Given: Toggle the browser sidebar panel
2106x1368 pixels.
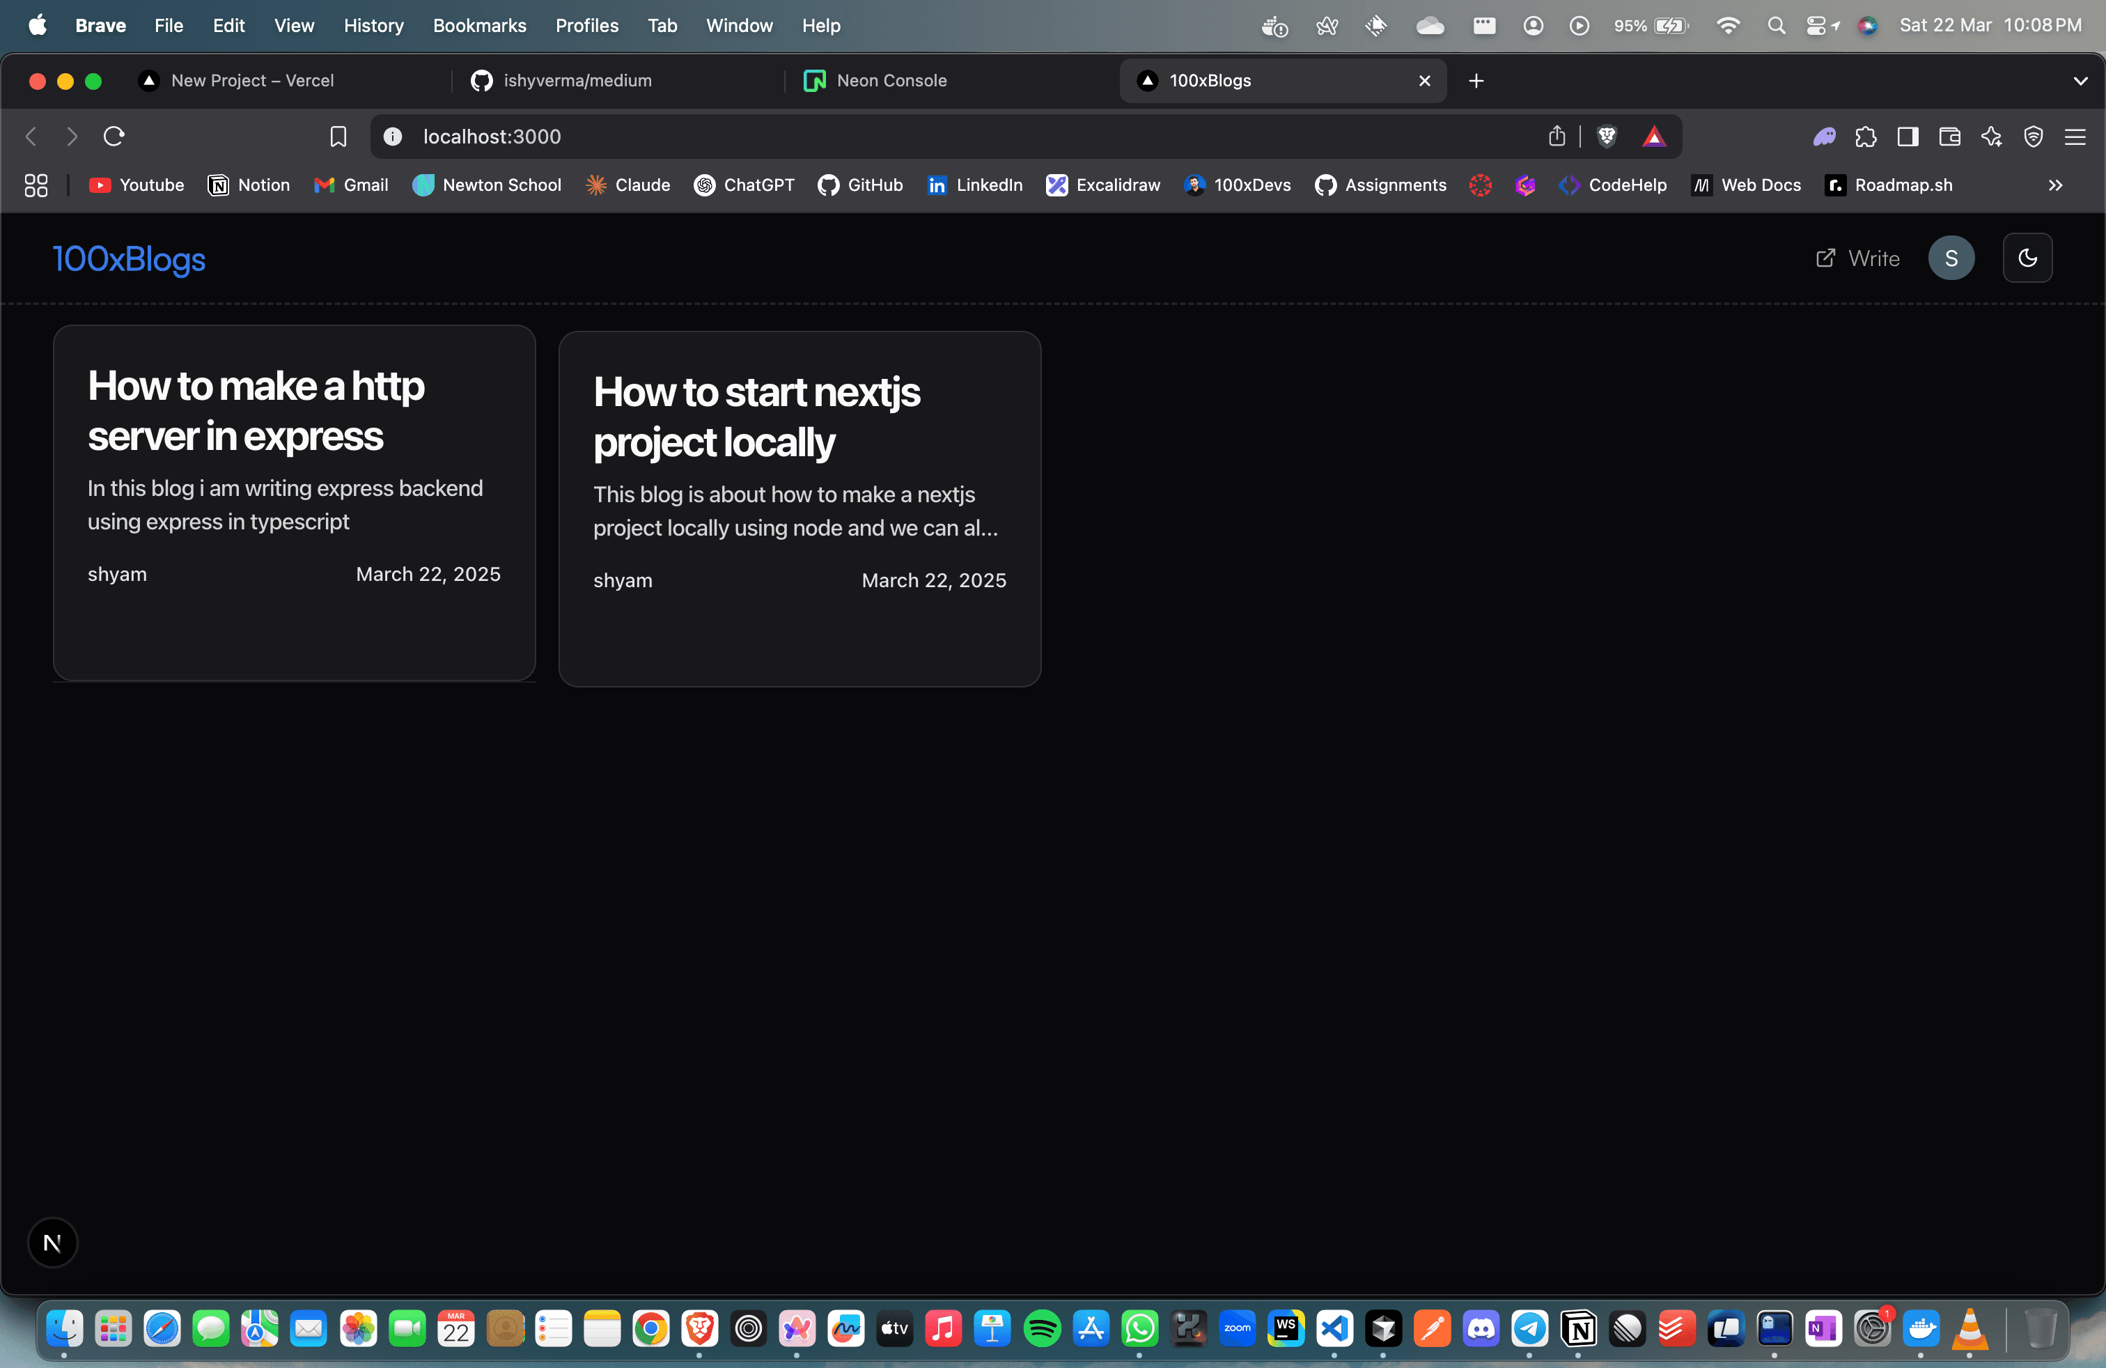Looking at the screenshot, I should pyautogui.click(x=1908, y=137).
